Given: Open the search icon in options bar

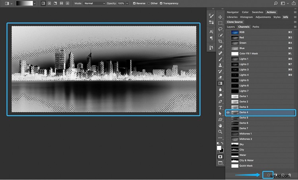Looking at the screenshot, I should [x=276, y=3].
